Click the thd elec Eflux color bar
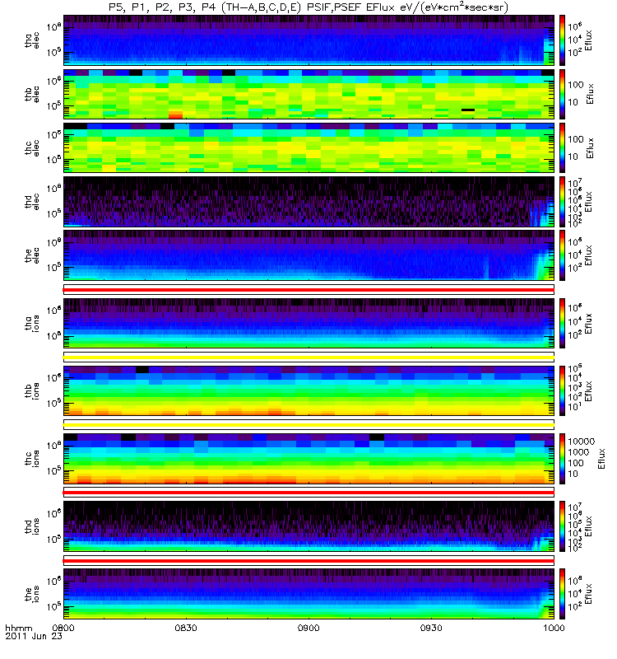 pos(562,202)
